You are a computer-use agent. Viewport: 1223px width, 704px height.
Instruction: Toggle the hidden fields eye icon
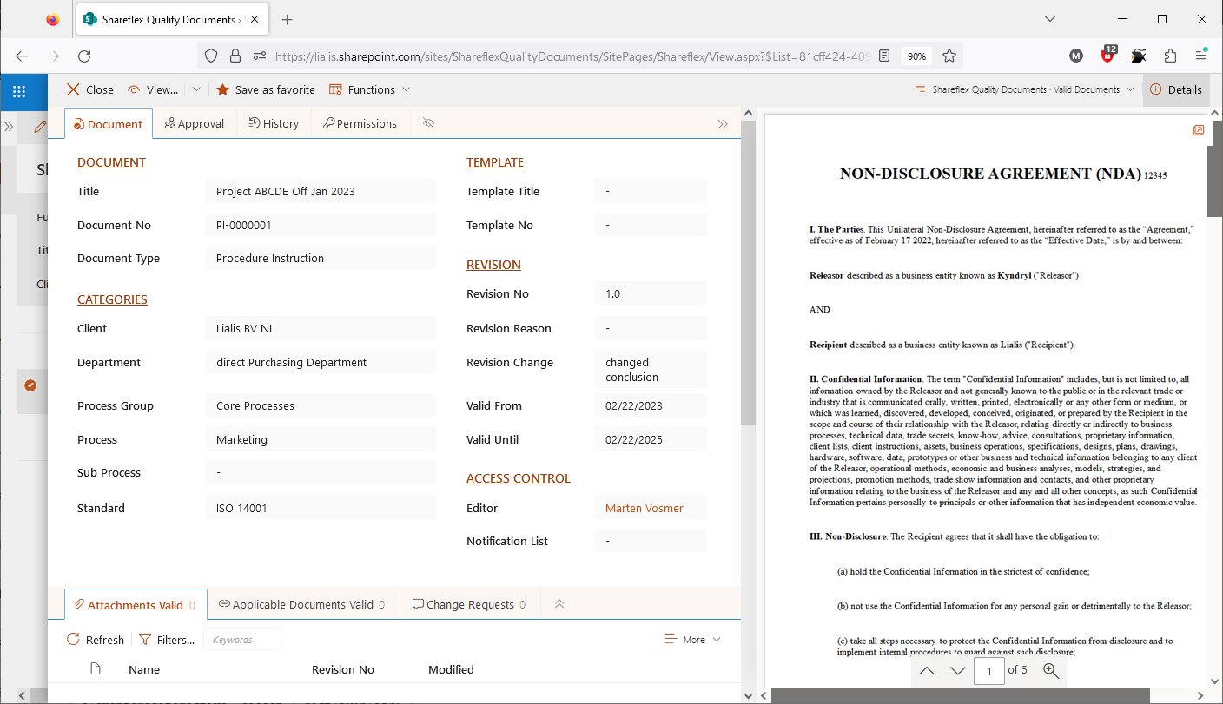(x=428, y=123)
